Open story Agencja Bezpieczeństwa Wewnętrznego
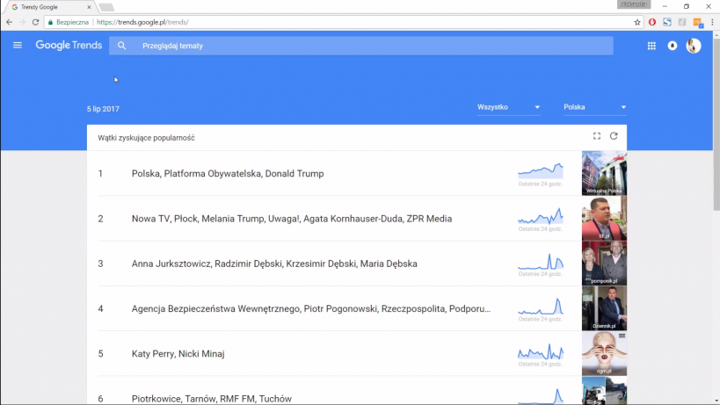 [x=311, y=308]
